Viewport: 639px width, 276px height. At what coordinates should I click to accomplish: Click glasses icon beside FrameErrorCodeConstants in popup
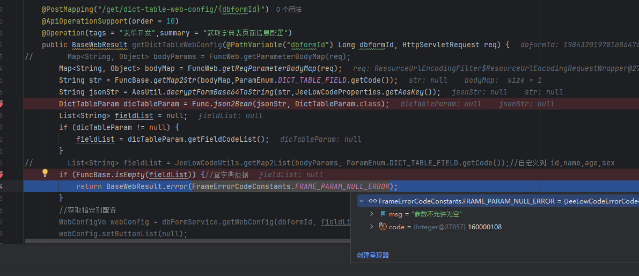click(373, 201)
